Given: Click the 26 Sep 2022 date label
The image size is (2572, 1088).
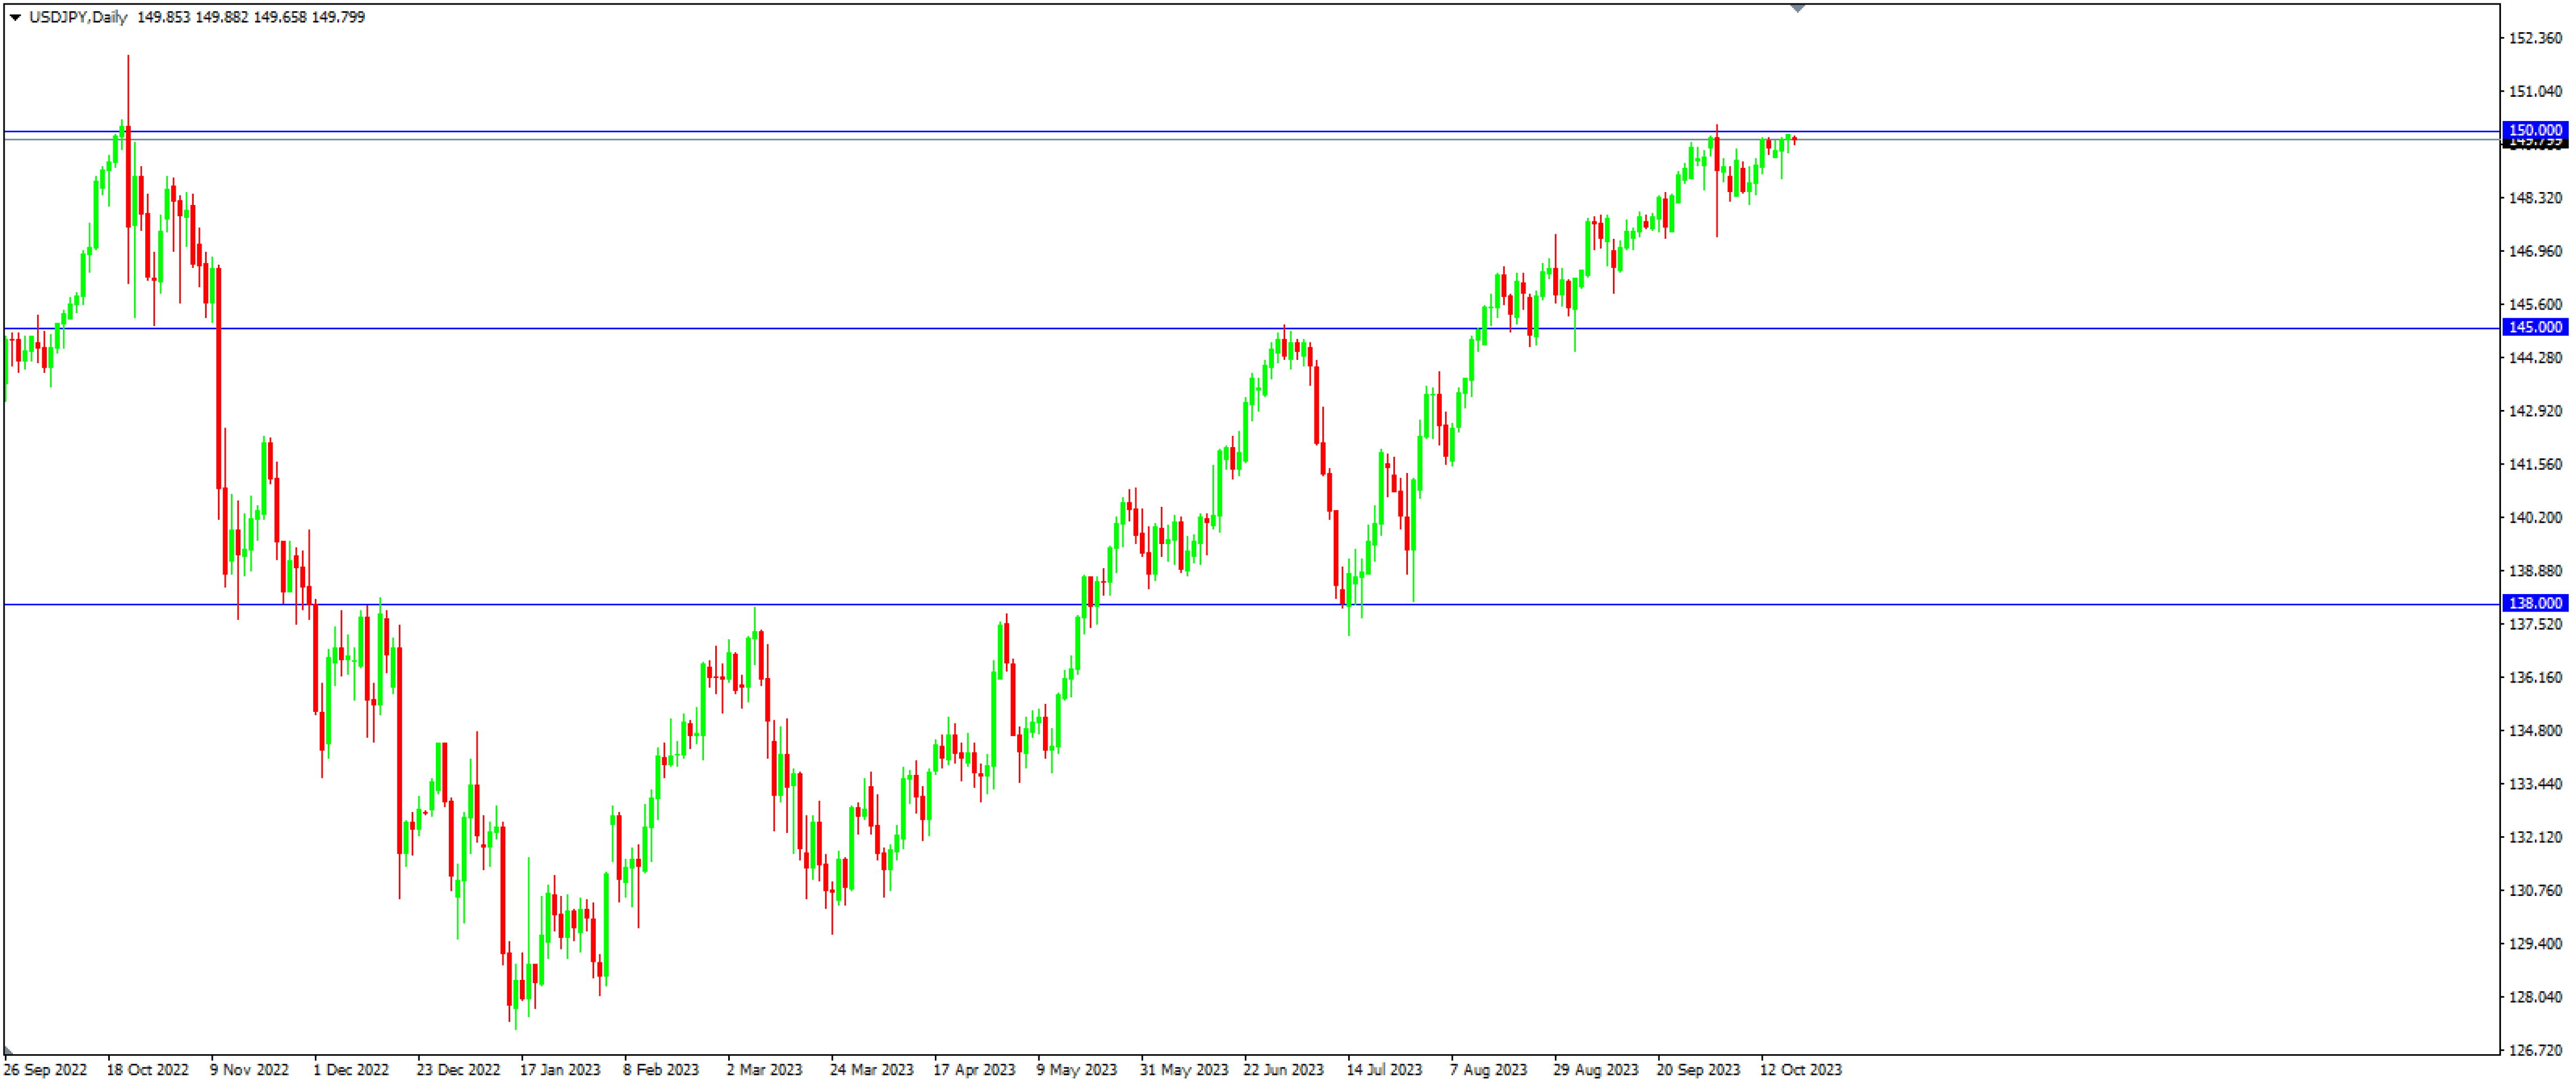Looking at the screenshot, I should point(45,1070).
